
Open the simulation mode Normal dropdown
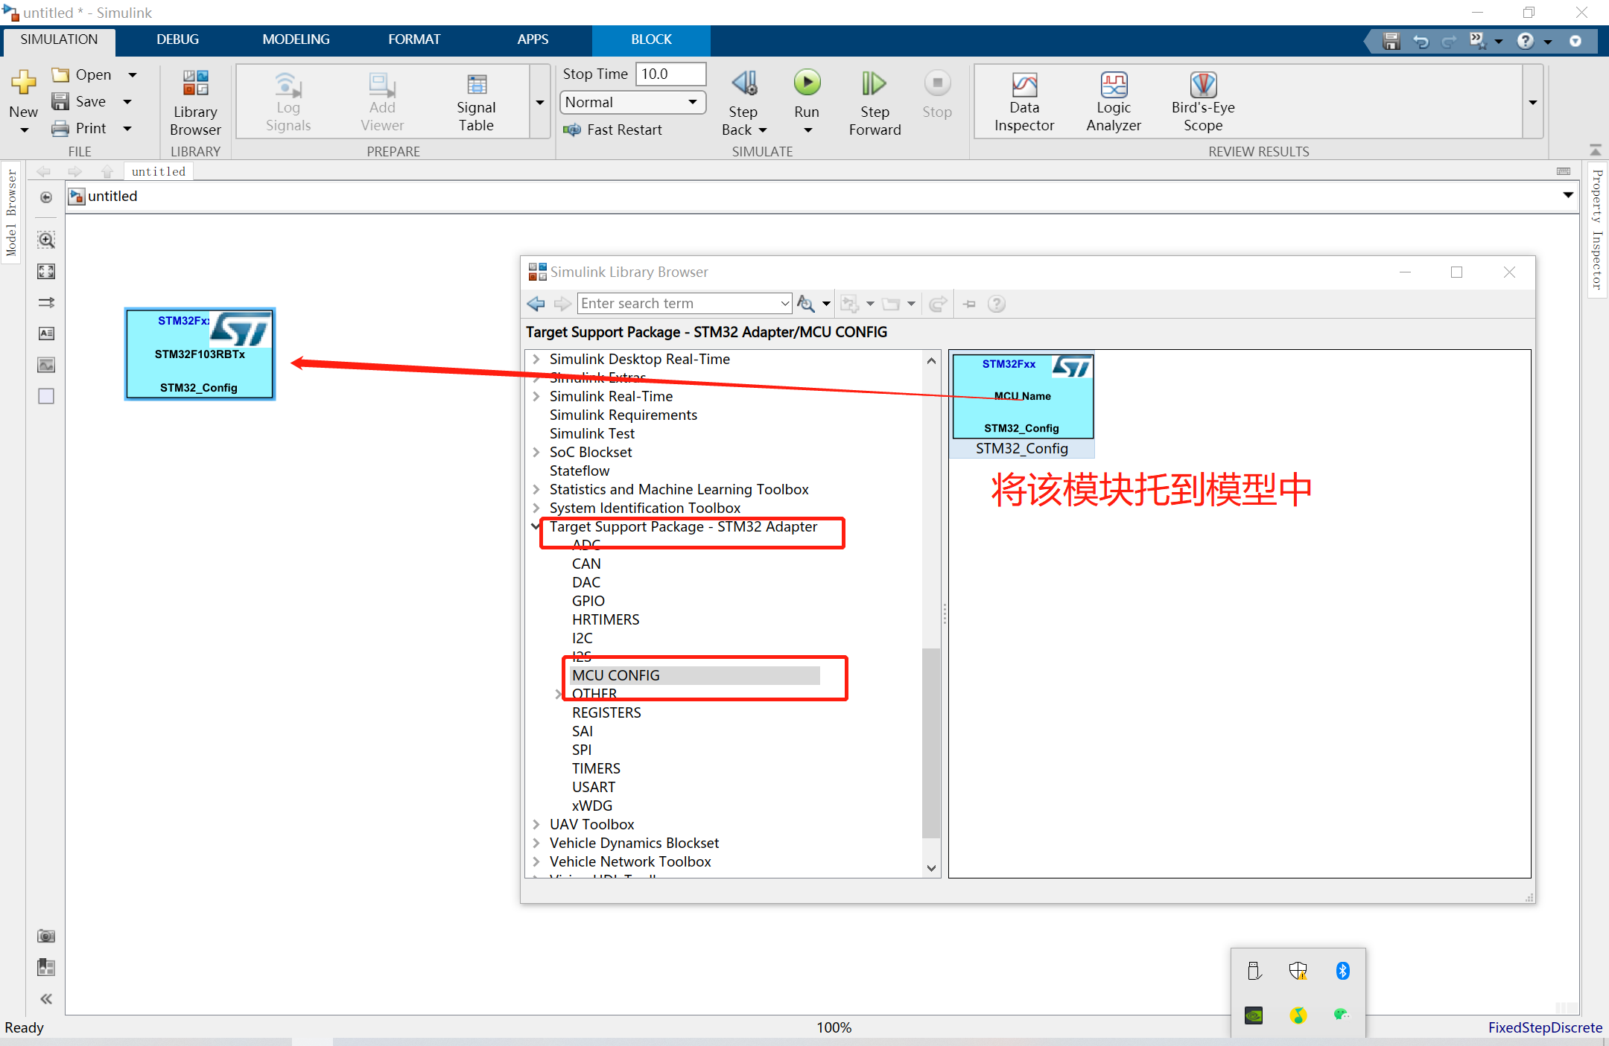coord(632,102)
